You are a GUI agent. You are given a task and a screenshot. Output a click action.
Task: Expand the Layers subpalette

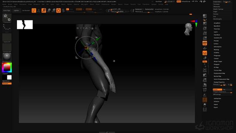216,32
